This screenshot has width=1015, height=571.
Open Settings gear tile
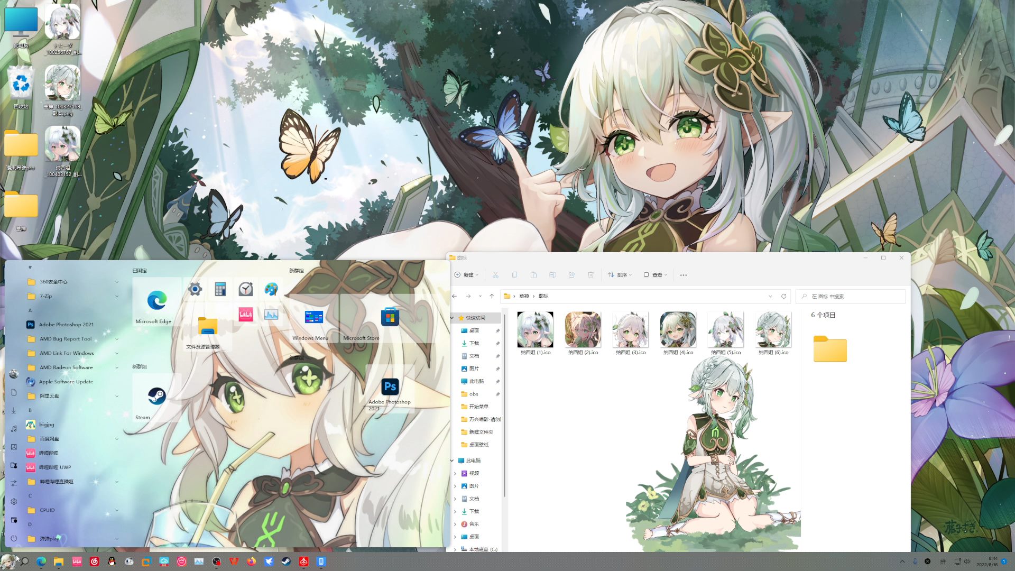tap(195, 289)
